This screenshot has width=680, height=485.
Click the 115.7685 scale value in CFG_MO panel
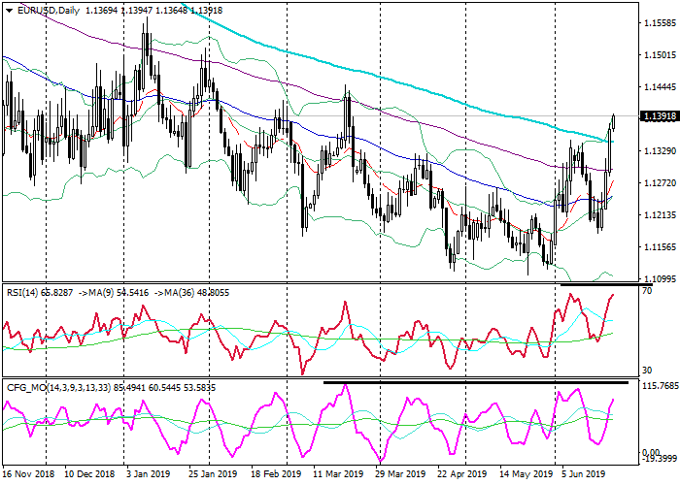tap(658, 387)
